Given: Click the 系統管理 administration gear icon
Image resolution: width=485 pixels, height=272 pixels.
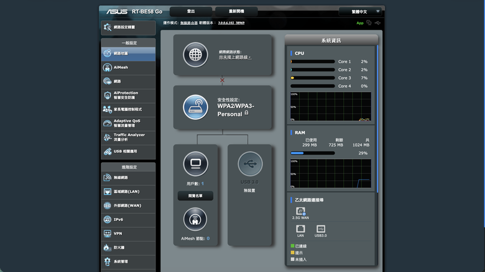Looking at the screenshot, I should (x=108, y=261).
